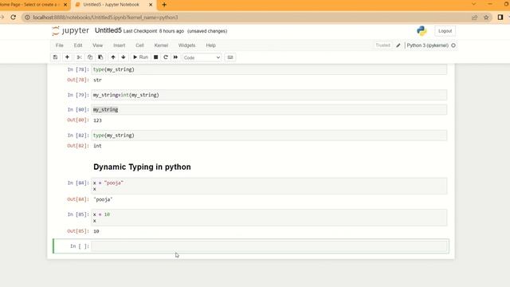Restart the kernel icon

pos(166,57)
